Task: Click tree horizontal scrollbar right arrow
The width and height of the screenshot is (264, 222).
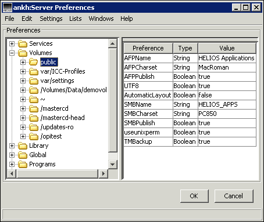Action: tap(104, 173)
